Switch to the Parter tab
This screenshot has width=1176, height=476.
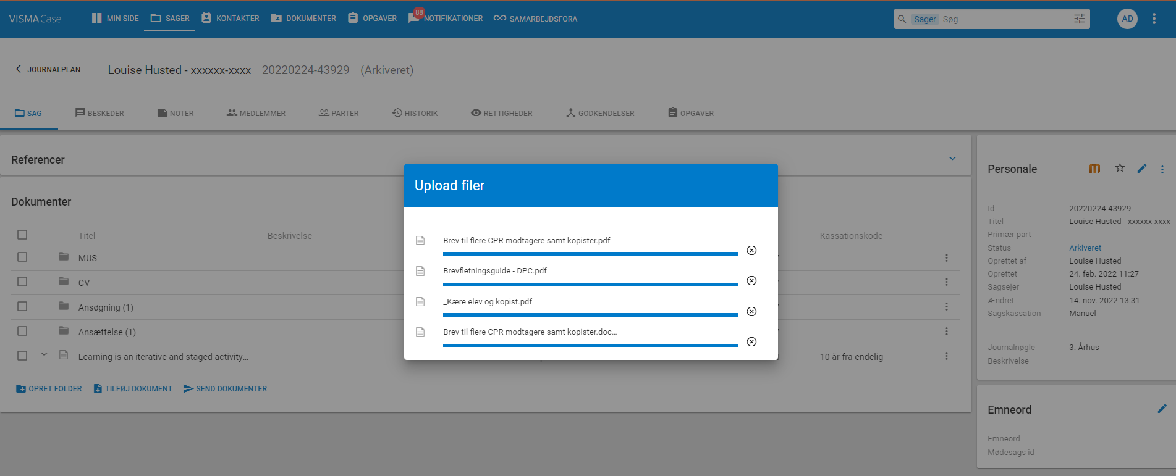pos(339,113)
